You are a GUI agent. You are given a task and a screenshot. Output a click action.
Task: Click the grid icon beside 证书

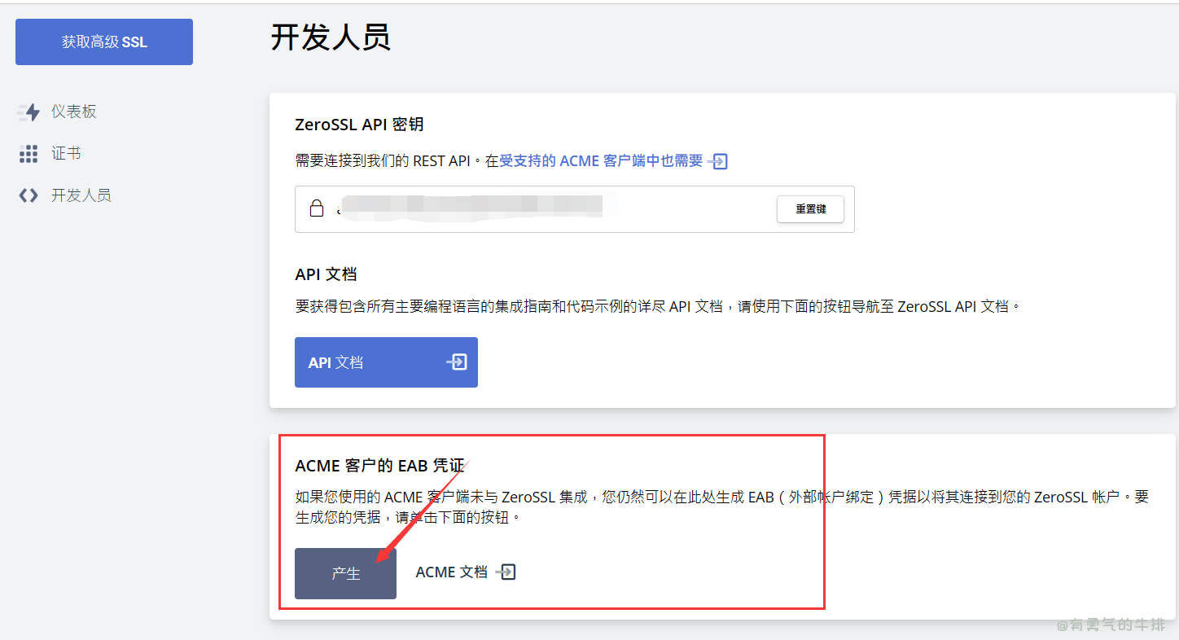pos(28,153)
